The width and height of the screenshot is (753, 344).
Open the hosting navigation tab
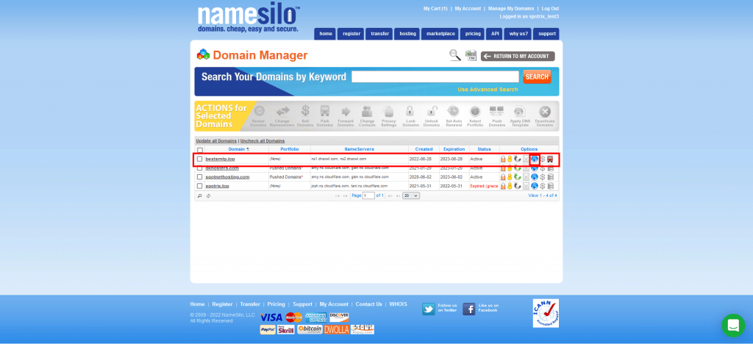tap(407, 34)
